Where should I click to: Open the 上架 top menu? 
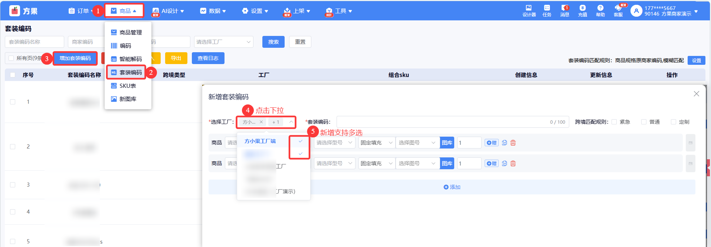297,11
